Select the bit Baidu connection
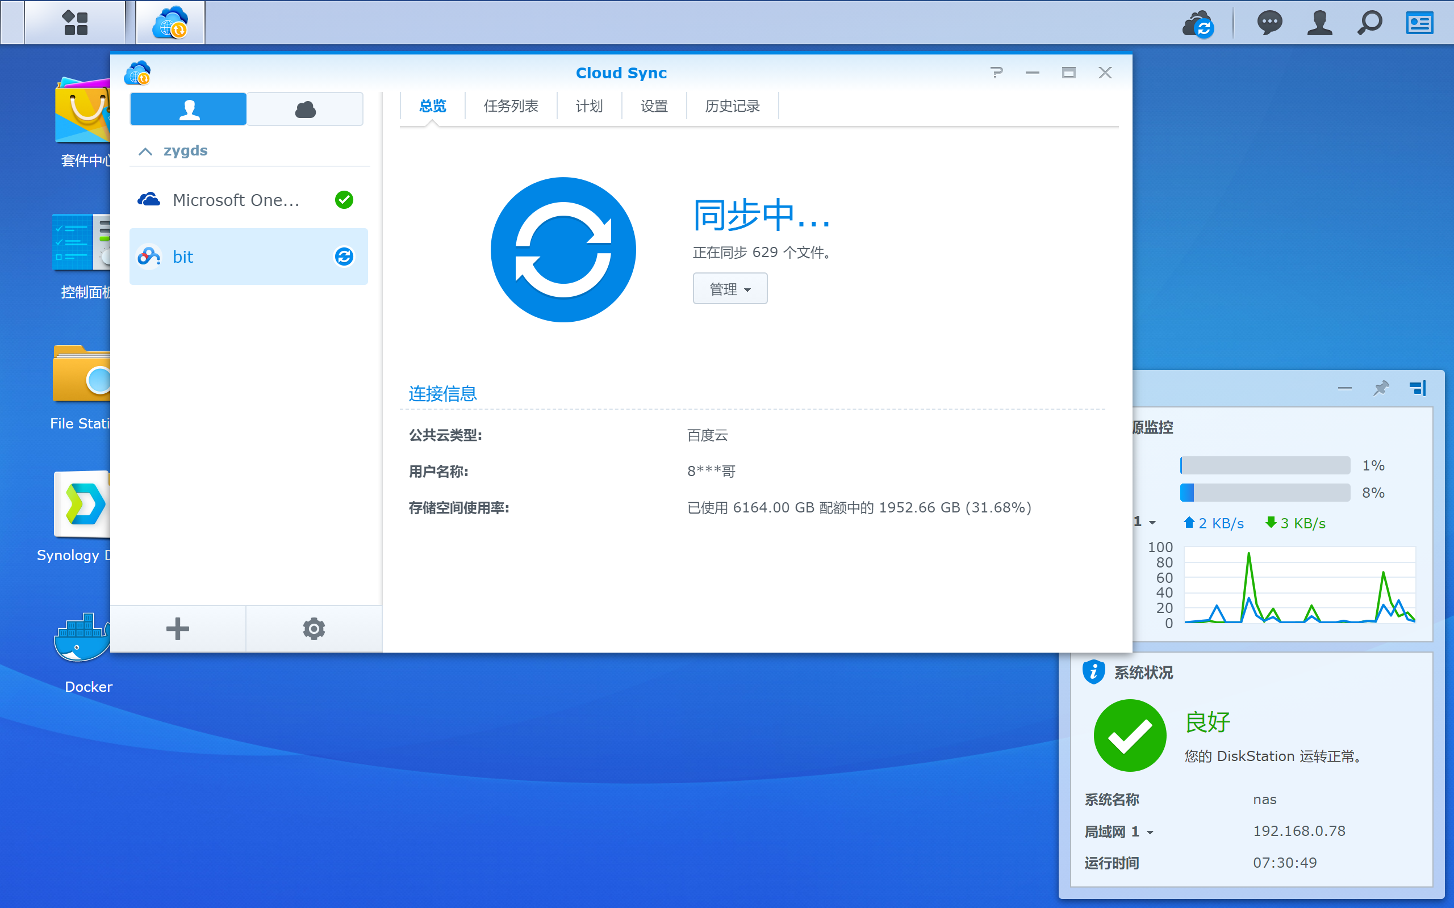This screenshot has width=1454, height=908. [249, 257]
